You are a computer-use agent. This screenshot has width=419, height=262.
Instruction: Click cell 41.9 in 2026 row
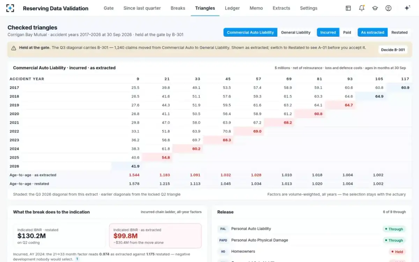click(x=127, y=166)
